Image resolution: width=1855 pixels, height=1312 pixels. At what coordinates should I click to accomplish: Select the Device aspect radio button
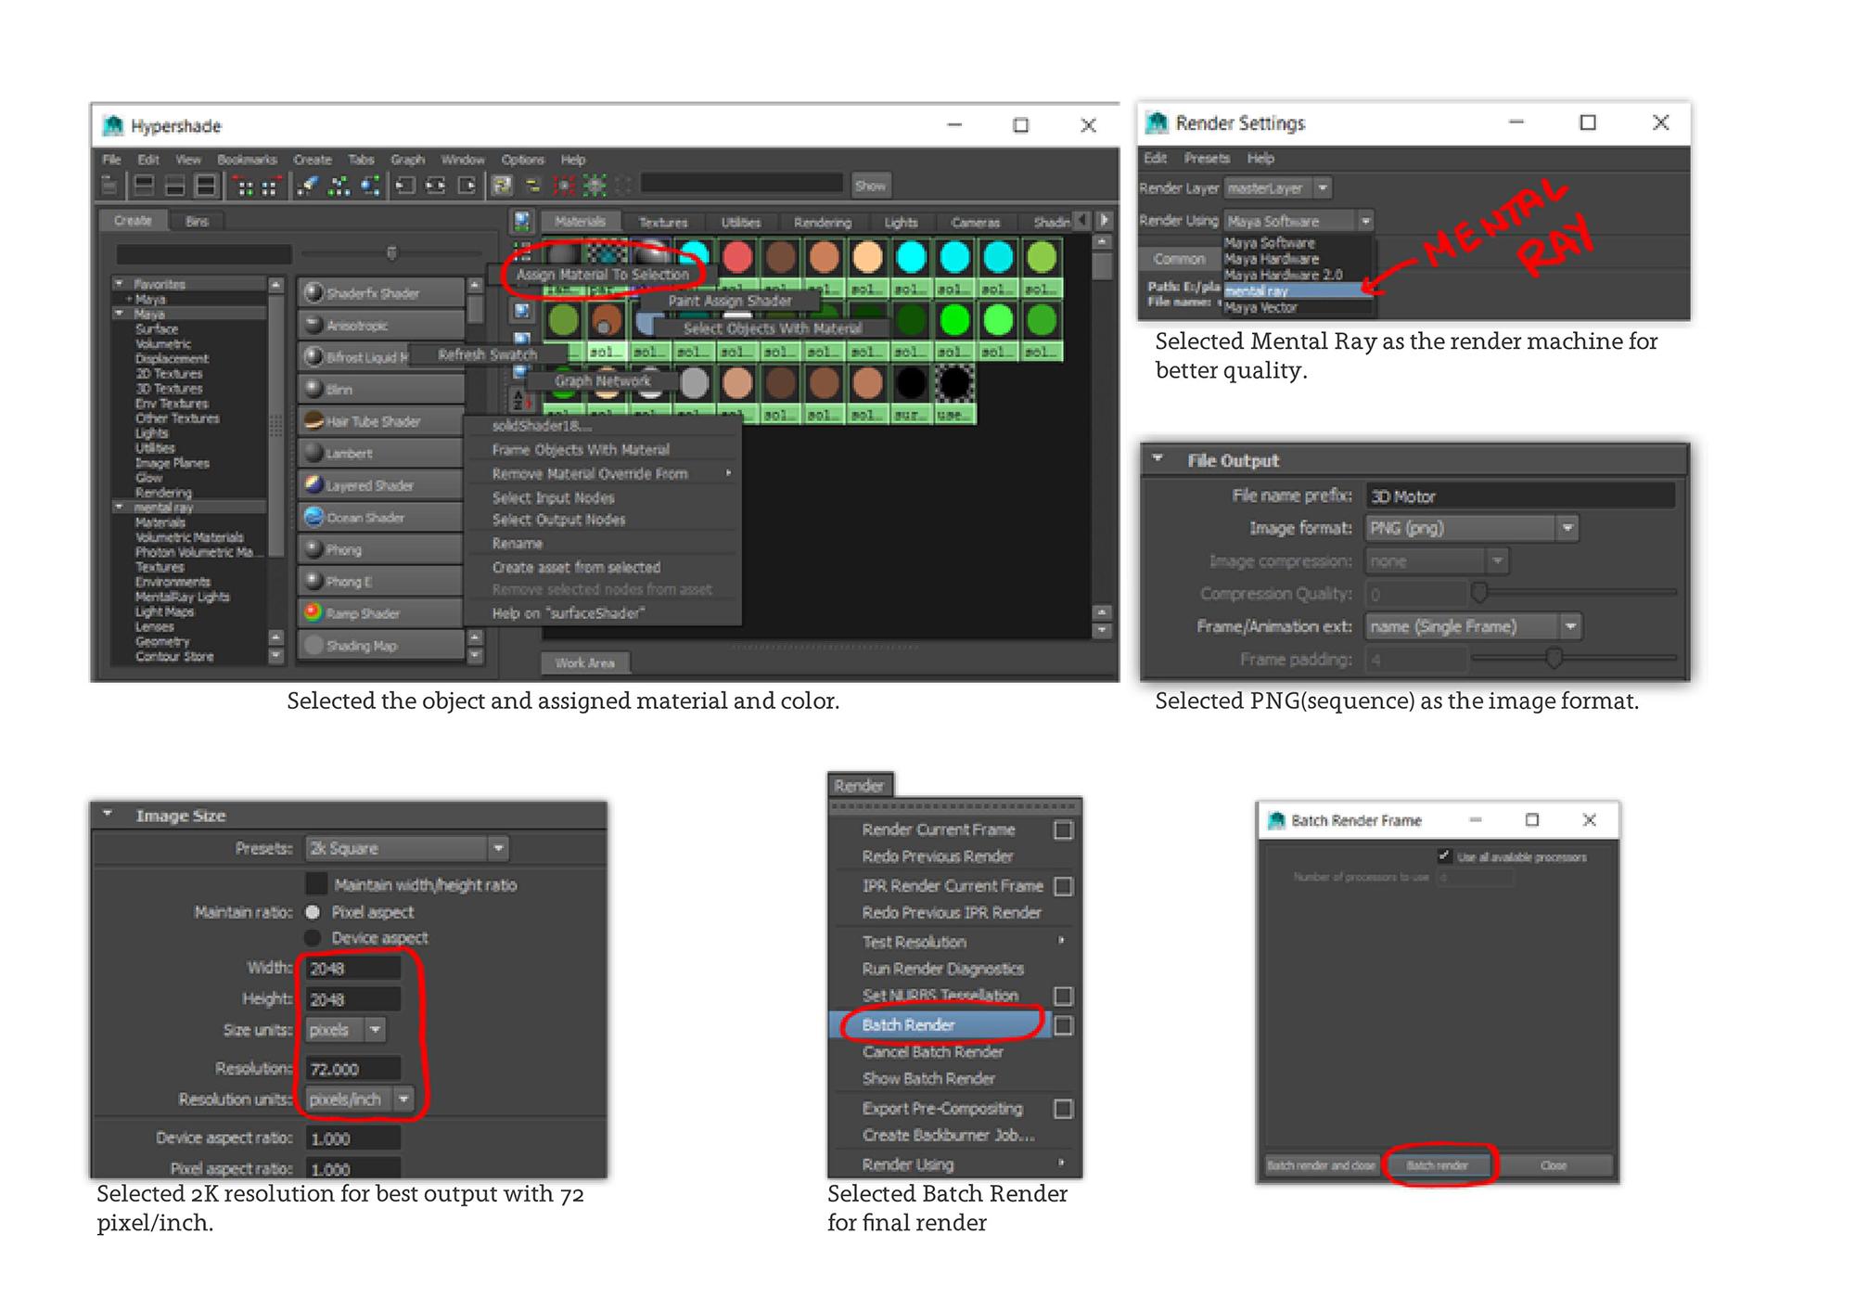click(x=313, y=938)
